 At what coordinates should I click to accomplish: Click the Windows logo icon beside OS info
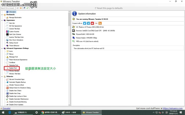pyautogui.click(x=74, y=27)
